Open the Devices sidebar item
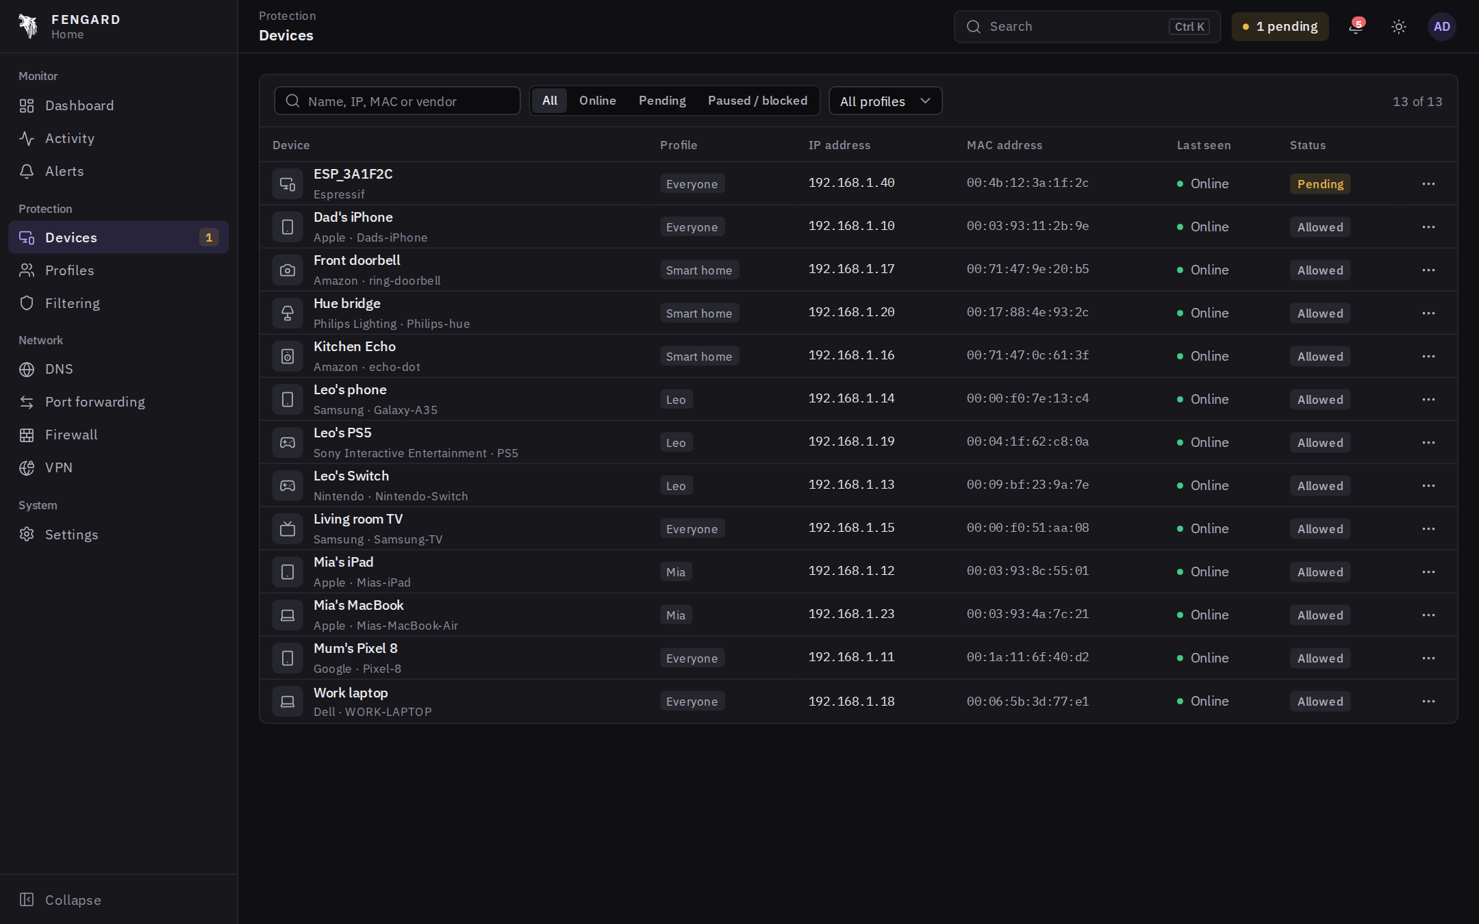 pos(118,238)
